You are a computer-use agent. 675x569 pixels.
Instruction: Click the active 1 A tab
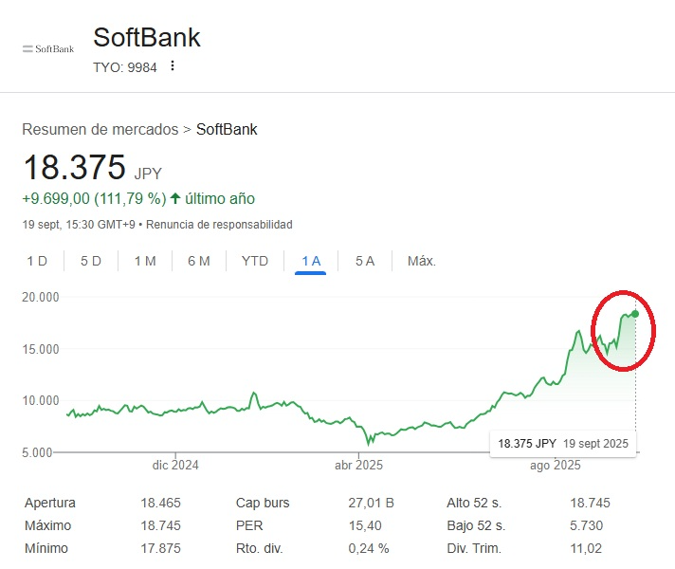[x=310, y=261]
